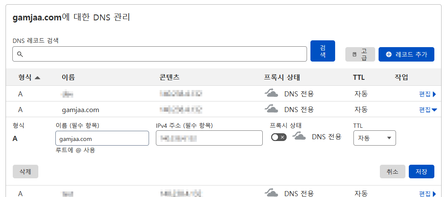Image resolution: width=445 pixels, height=197 pixels.
Task: Click the IPv4 주소 input field
Action: click(x=209, y=138)
